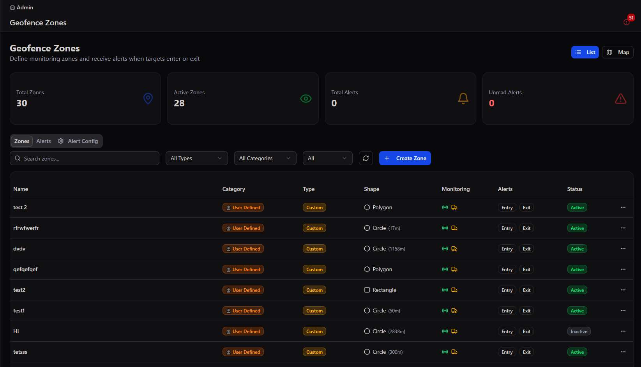The image size is (641, 367).
Task: Click the Name column header
Action: coord(21,189)
